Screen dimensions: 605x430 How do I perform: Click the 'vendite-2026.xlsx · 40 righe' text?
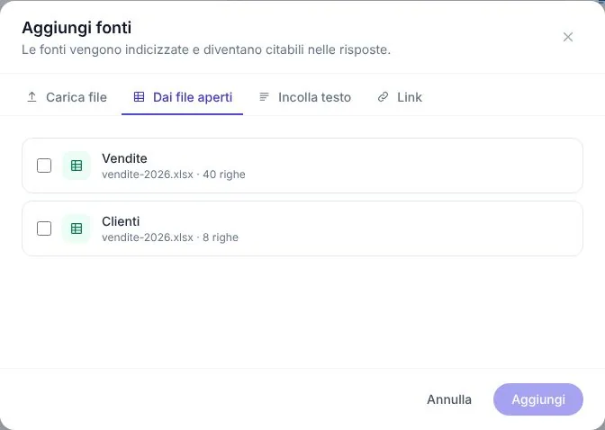pyautogui.click(x=174, y=175)
